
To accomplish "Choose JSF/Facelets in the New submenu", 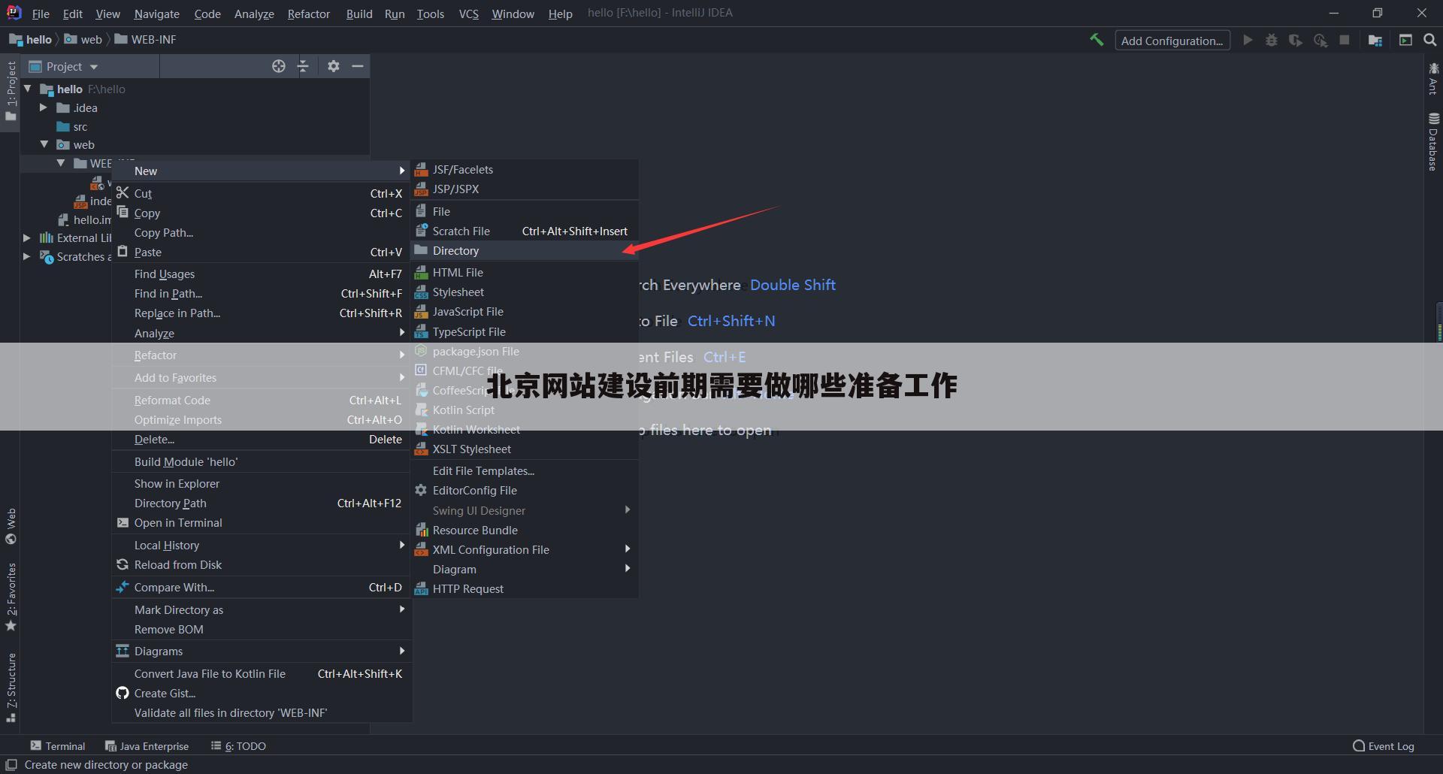I will coord(525,170).
